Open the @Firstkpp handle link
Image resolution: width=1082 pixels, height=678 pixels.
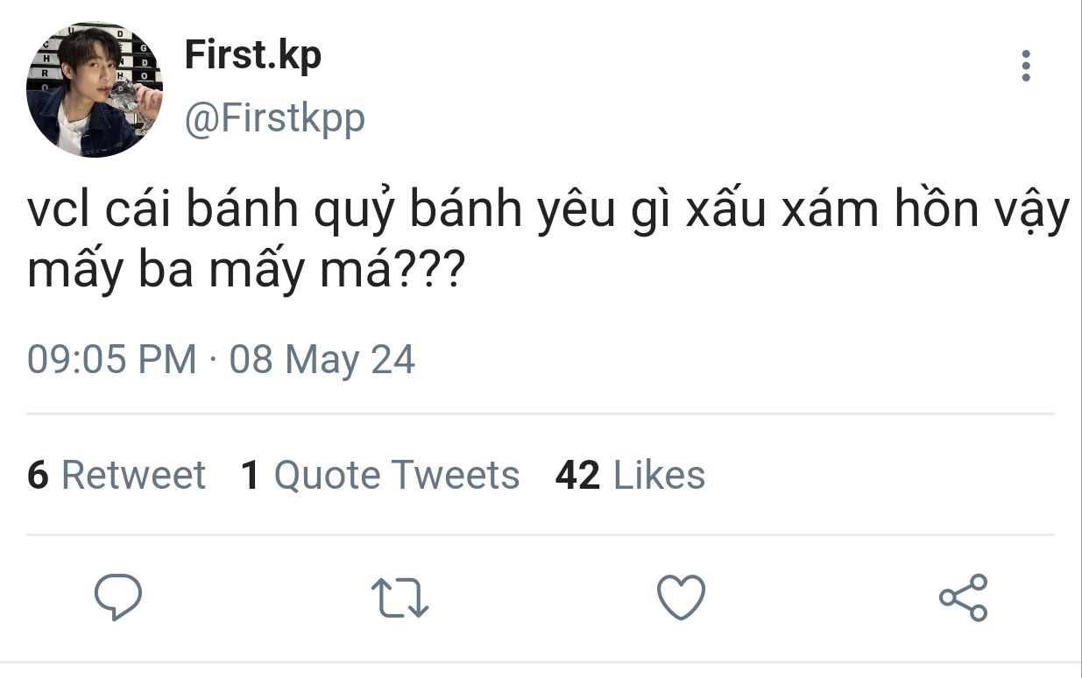click(274, 117)
